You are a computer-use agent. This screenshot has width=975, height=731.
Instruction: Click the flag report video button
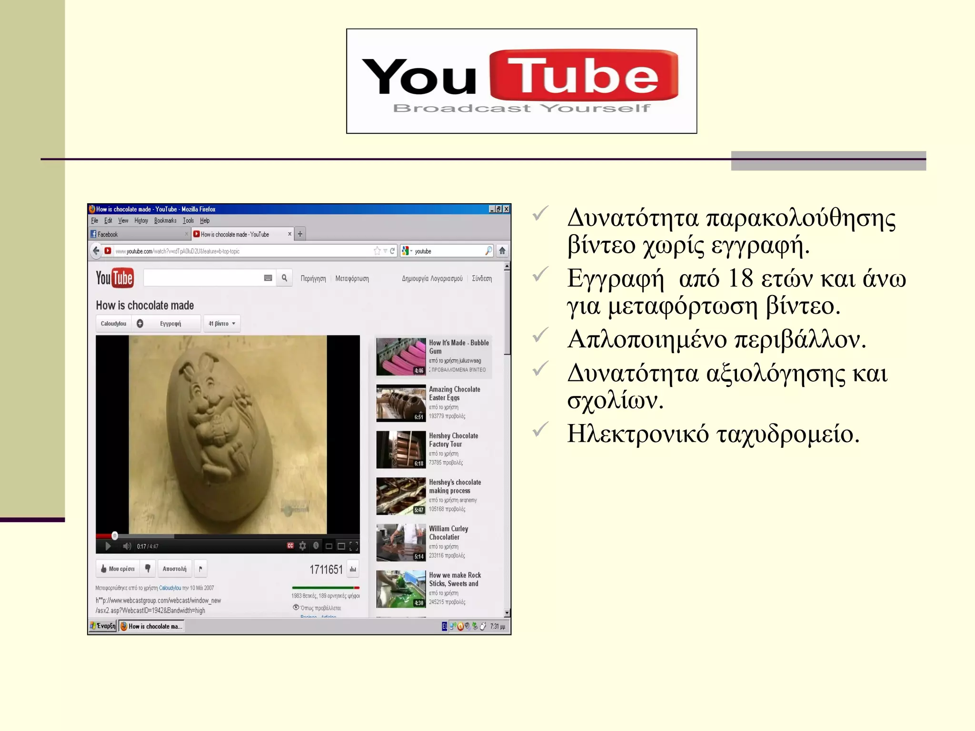[200, 569]
